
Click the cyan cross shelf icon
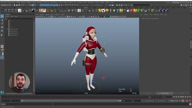click(x=118, y=10)
